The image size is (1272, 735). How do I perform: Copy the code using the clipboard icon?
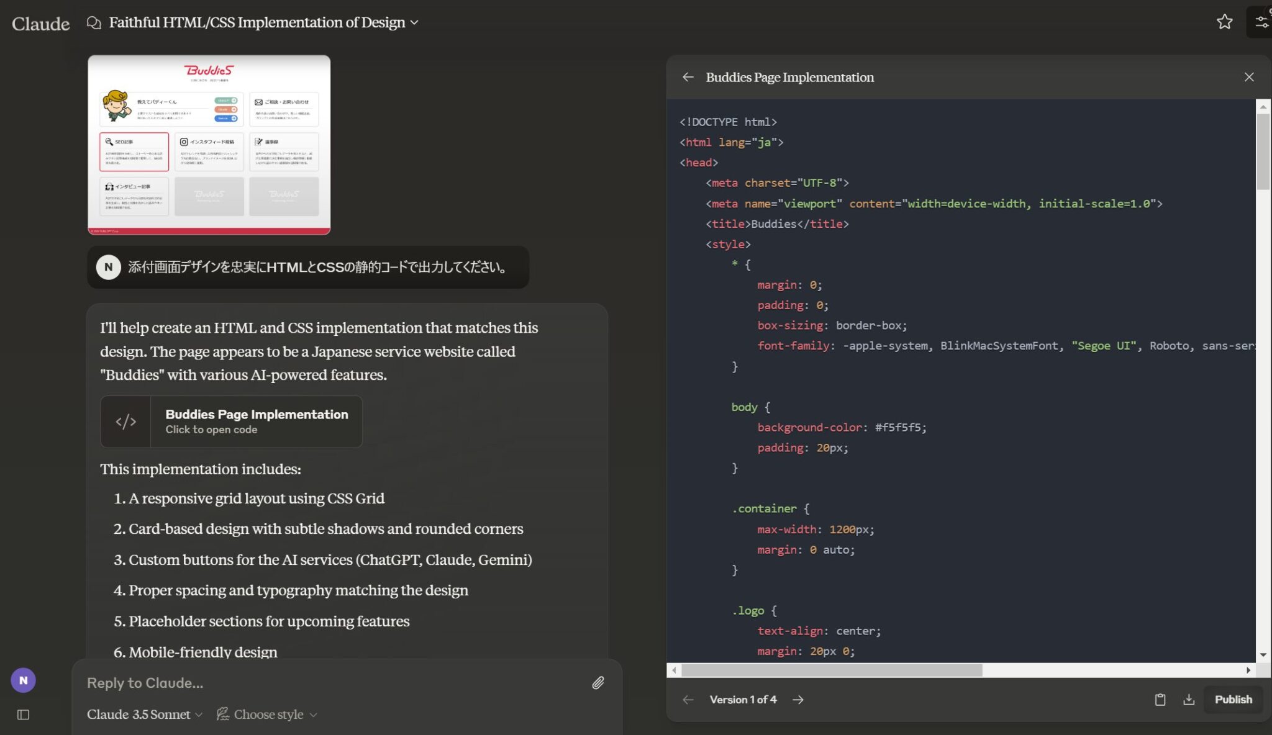tap(1159, 699)
